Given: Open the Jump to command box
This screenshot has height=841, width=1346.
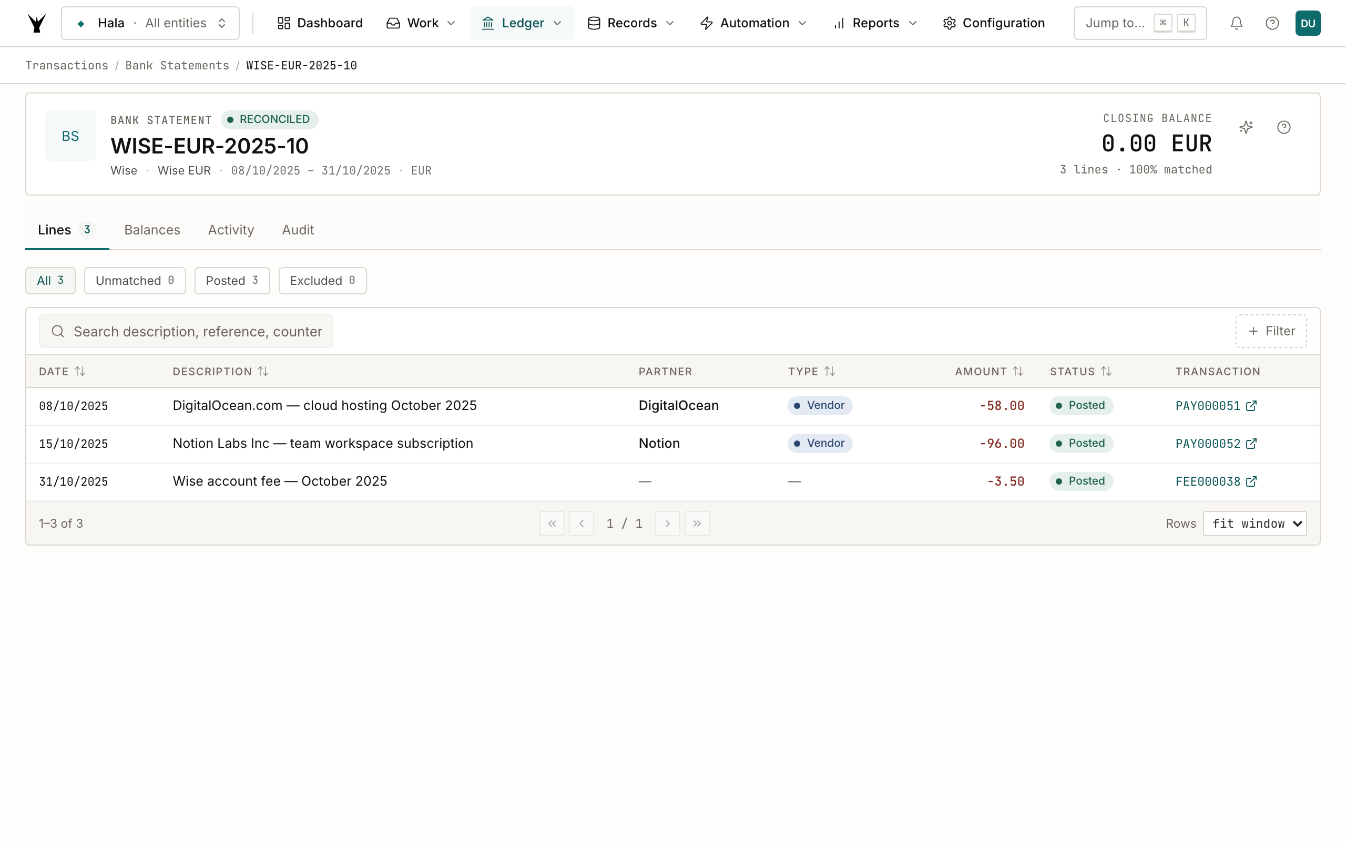Looking at the screenshot, I should click(1140, 23).
